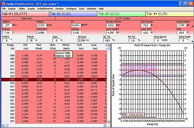The width and height of the screenshot is (194, 128).
Task: Open the Embellishments menu
Action: (45, 9)
